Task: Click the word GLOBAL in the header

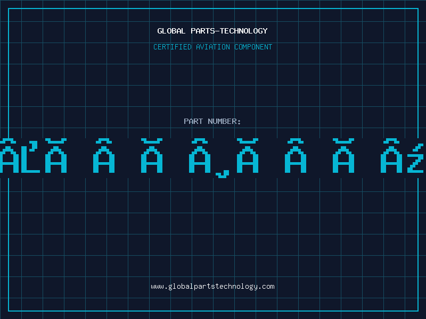Action: [170, 31]
